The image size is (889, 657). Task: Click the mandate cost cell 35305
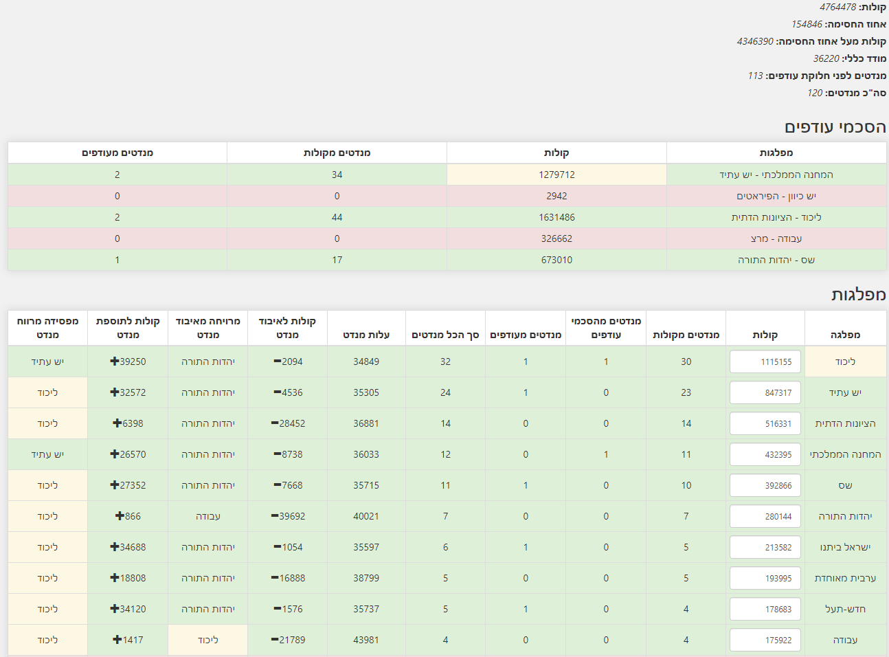click(x=366, y=392)
